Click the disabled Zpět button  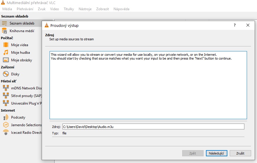[193, 153]
